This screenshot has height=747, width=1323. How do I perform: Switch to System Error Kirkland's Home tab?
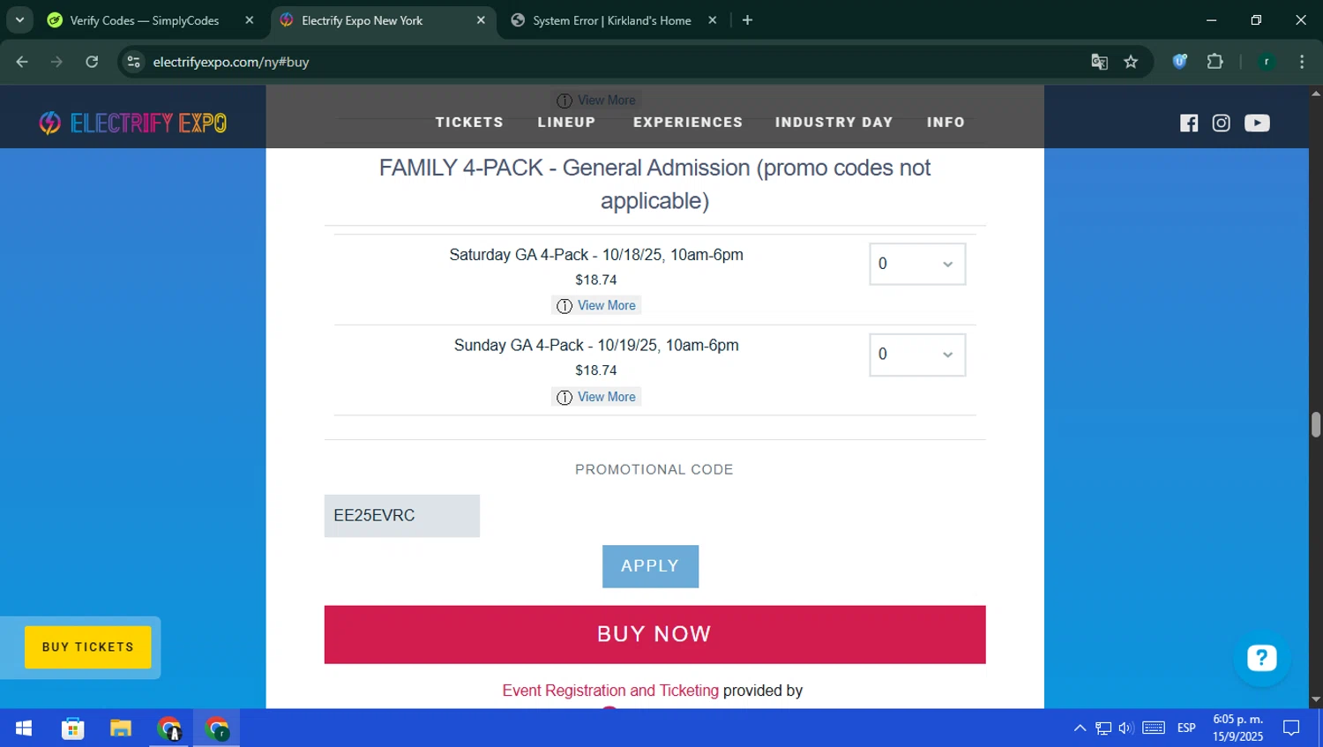[x=612, y=20]
